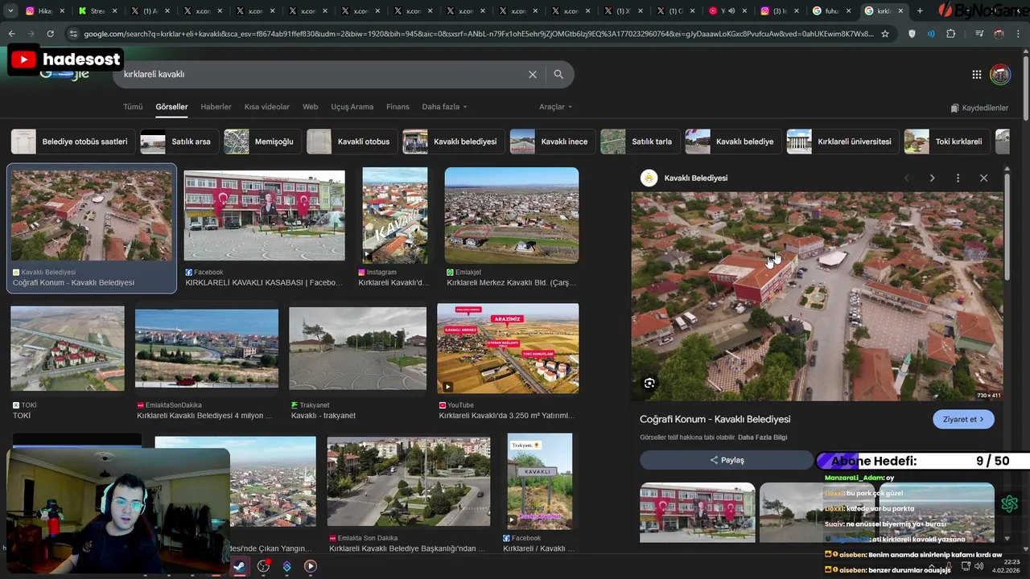
Task: Open the Google account avatar
Action: [x=1000, y=75]
